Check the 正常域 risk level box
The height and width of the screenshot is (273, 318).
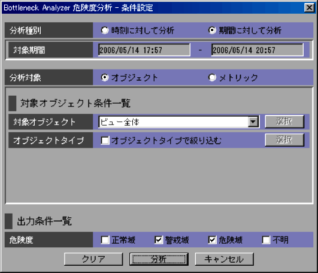[105, 240]
